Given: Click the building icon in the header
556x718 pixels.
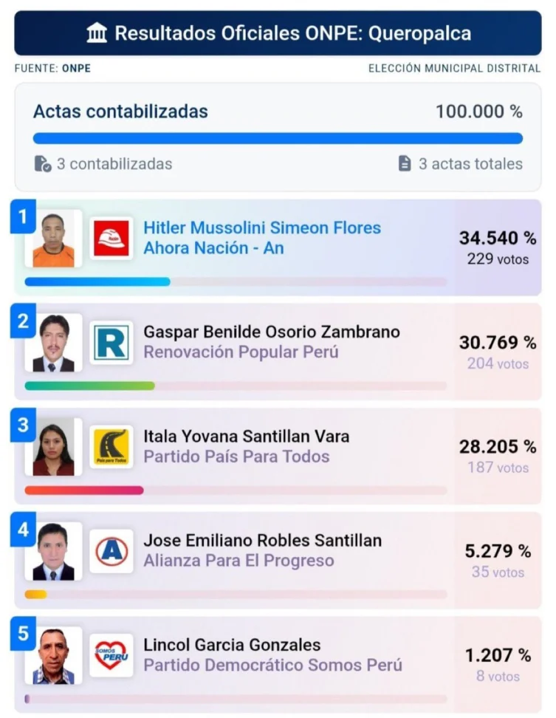Looking at the screenshot, I should click(97, 33).
